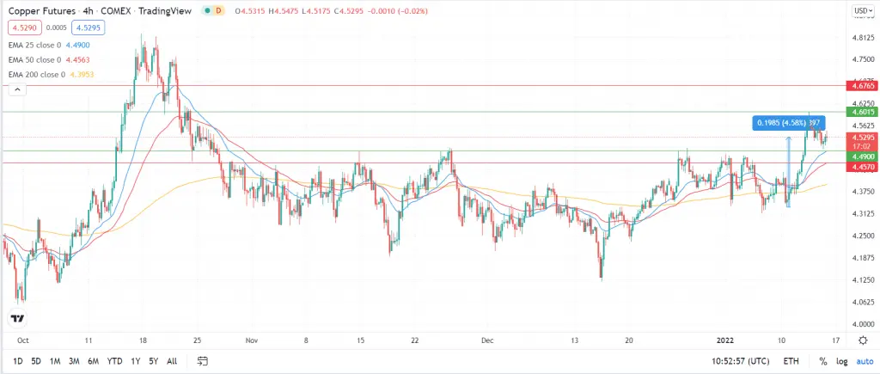Click the Dec date axis label
The image size is (880, 374).
coord(486,340)
